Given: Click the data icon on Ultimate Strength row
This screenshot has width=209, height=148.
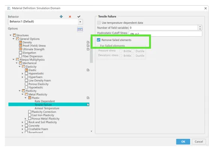Looking at the screenshot, I should tap(88, 49).
